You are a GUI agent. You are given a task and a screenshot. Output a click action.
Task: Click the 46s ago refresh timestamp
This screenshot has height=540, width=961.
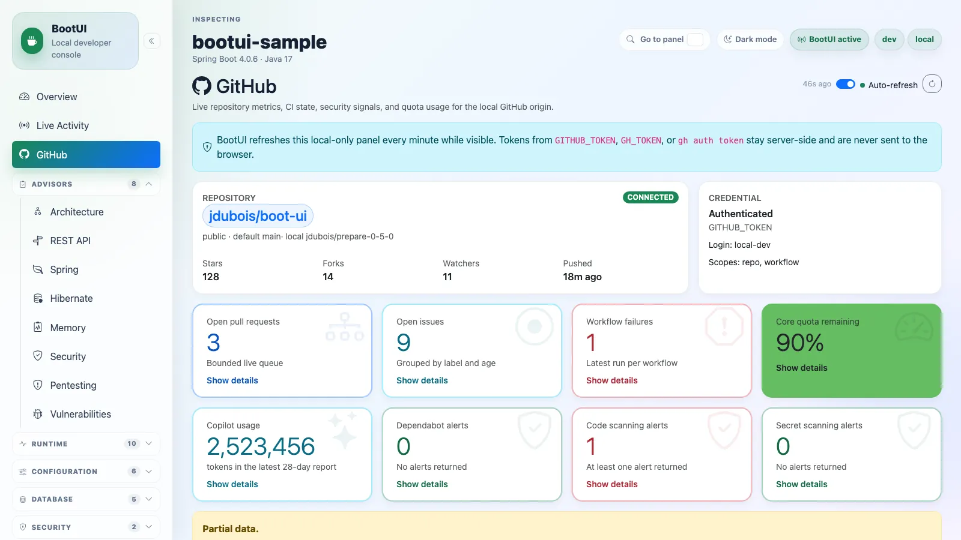pyautogui.click(x=817, y=84)
